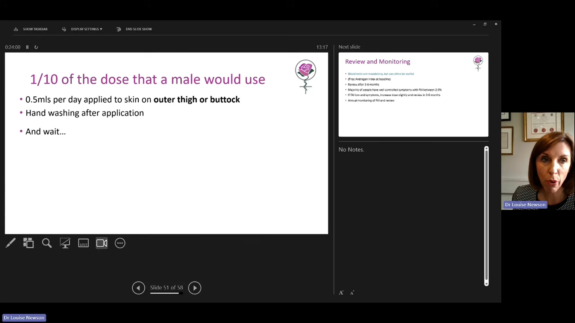Click the subtitle/captions toggle icon
Viewport: 575px width, 323px height.
click(83, 243)
